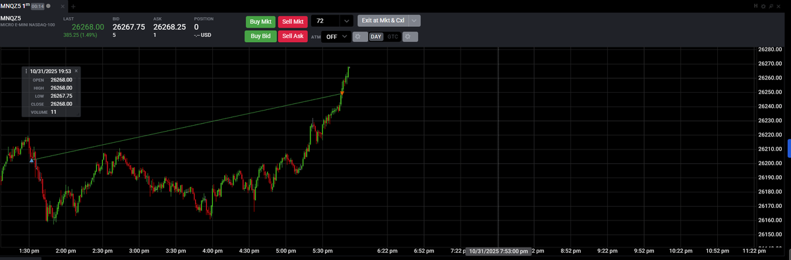This screenshot has width=791, height=260.
Task: Click the trade entry triangle marker
Action: pos(32,160)
